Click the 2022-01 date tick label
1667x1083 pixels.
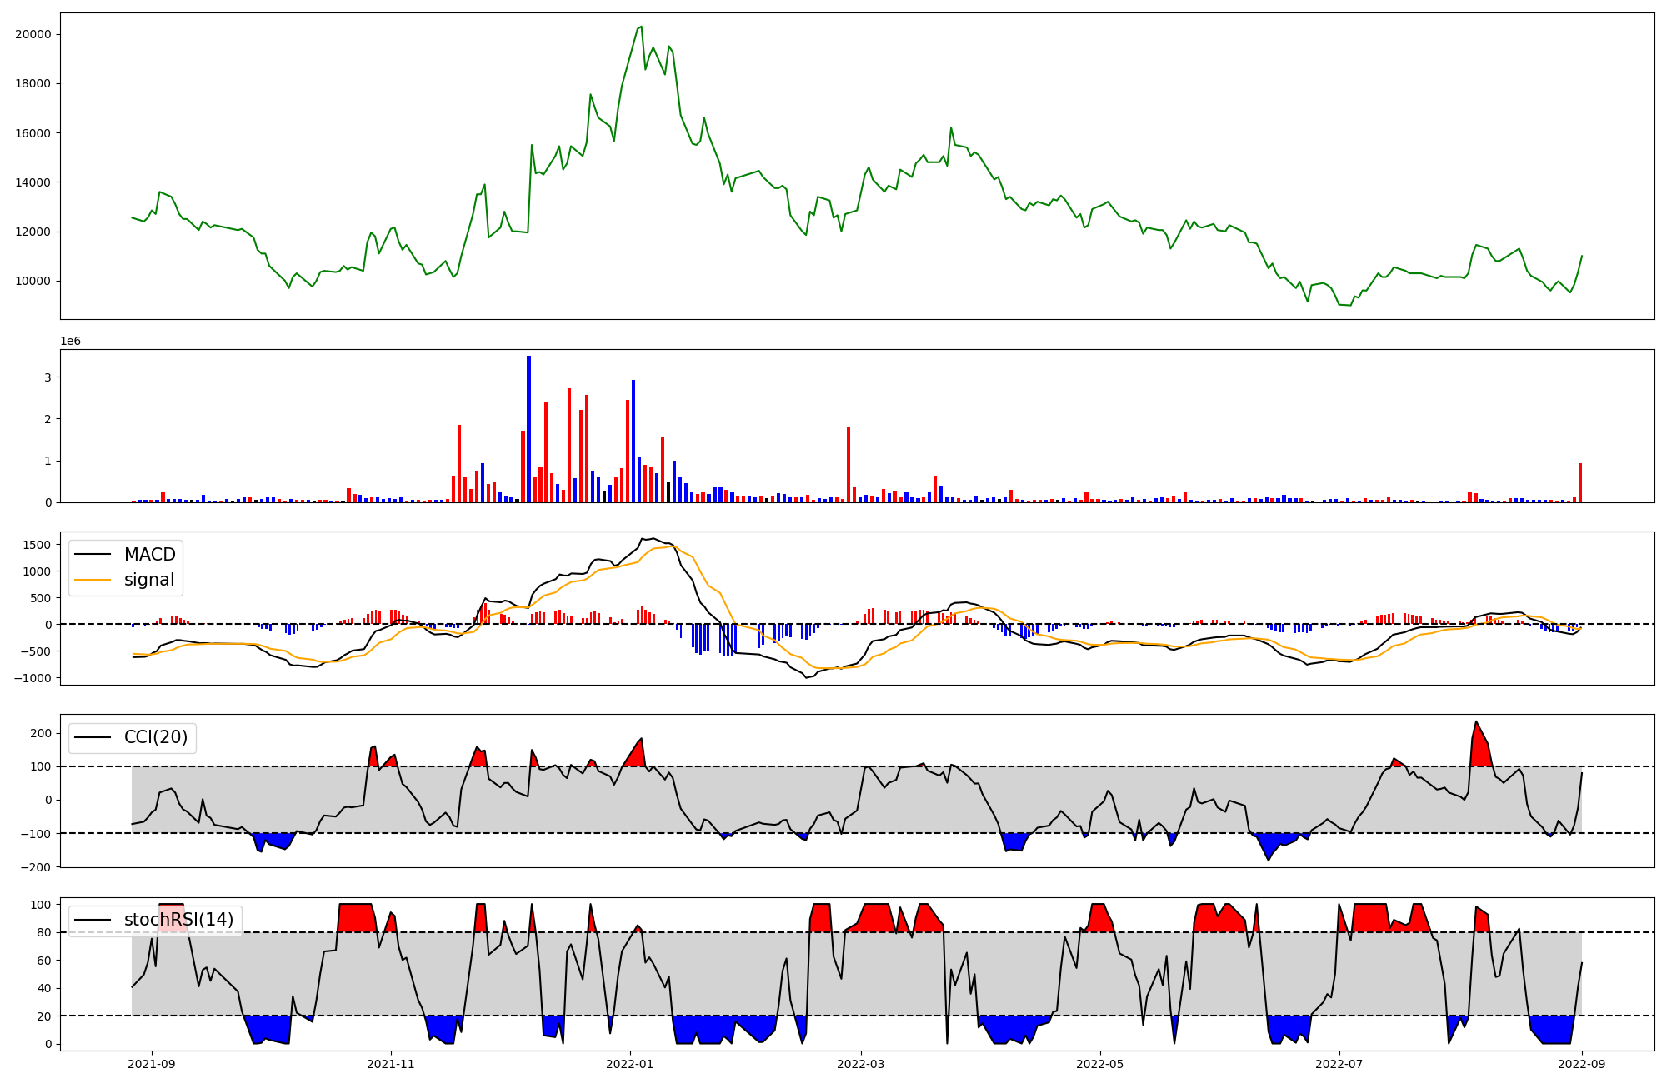[630, 1064]
